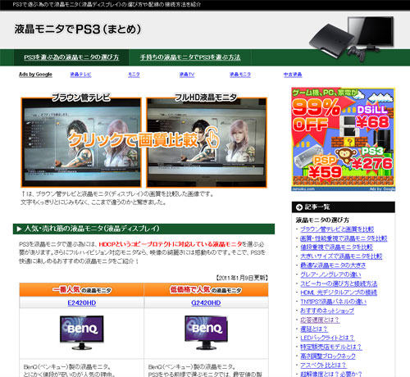Click the PS3 console and monitor header image

point(352,39)
